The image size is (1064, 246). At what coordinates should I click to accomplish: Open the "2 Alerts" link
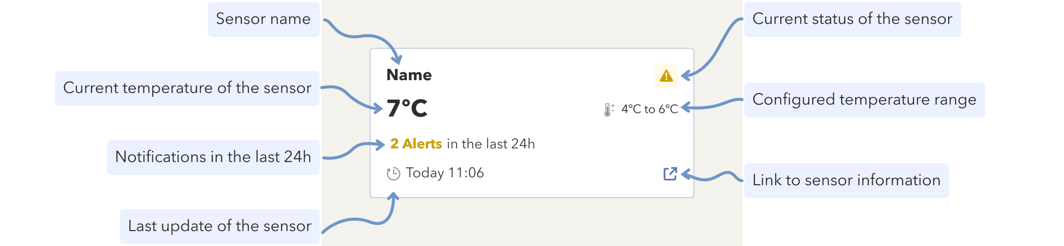(x=416, y=144)
